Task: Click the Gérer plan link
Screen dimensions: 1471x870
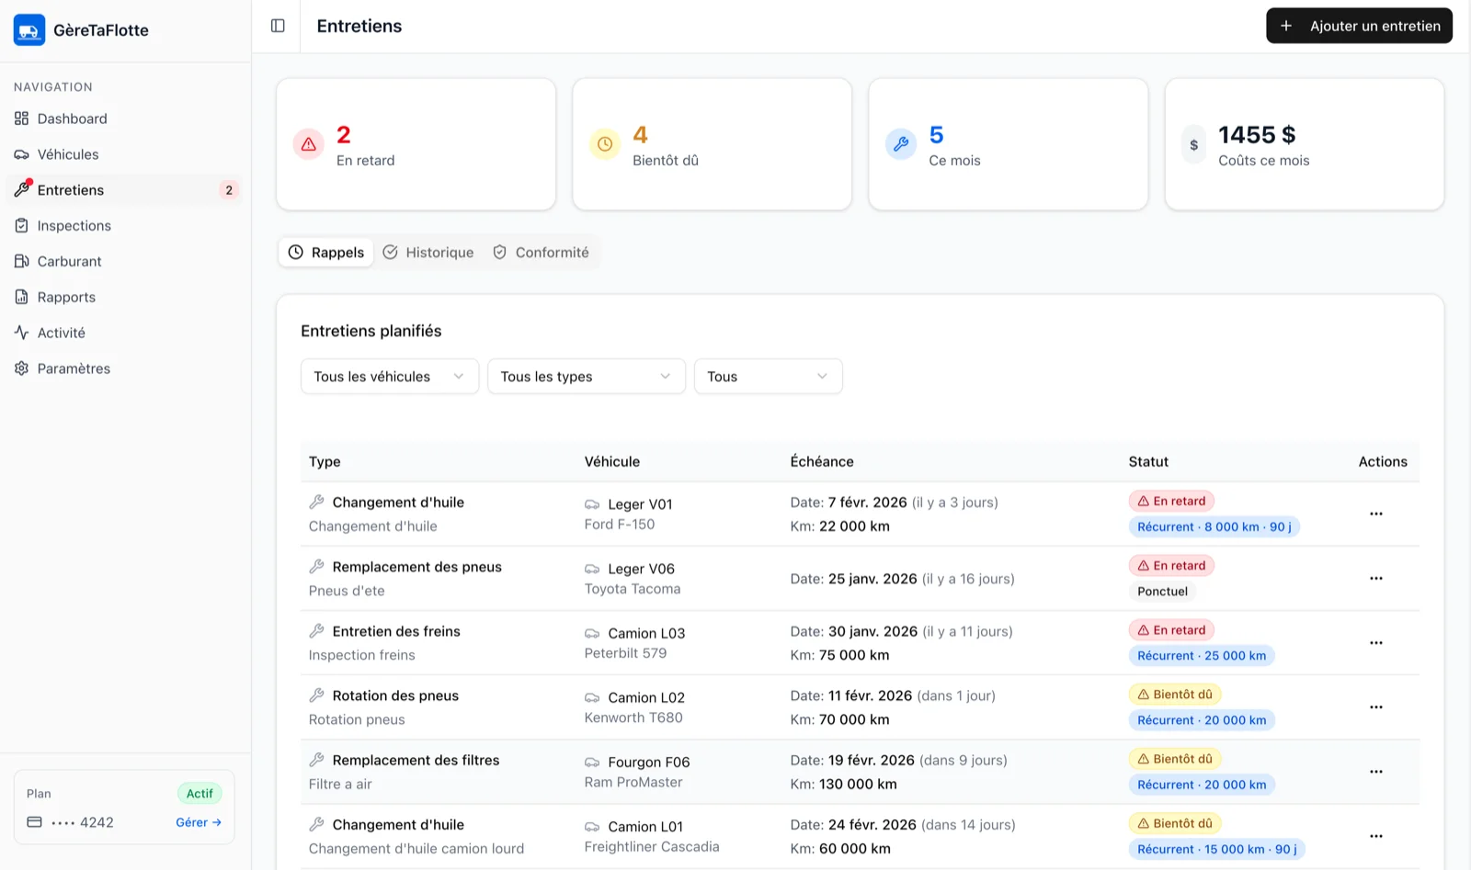Action: (x=199, y=822)
